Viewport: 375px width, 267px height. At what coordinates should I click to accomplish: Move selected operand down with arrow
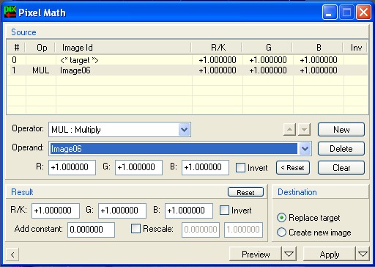pos(304,129)
